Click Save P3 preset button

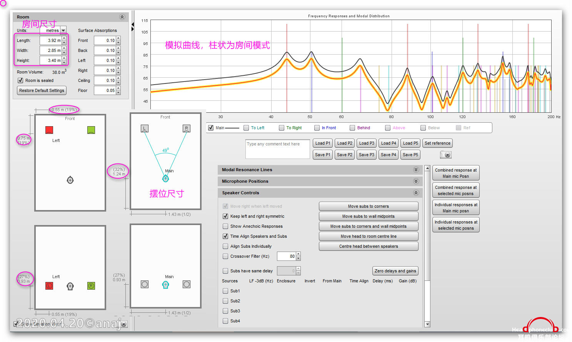coord(366,155)
